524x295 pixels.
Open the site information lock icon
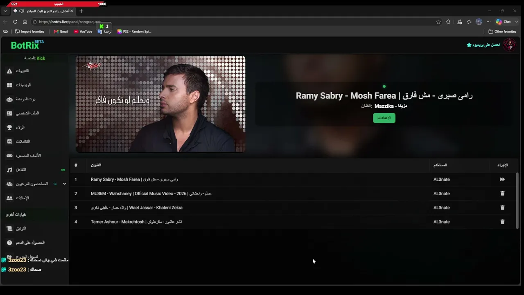coord(35,22)
